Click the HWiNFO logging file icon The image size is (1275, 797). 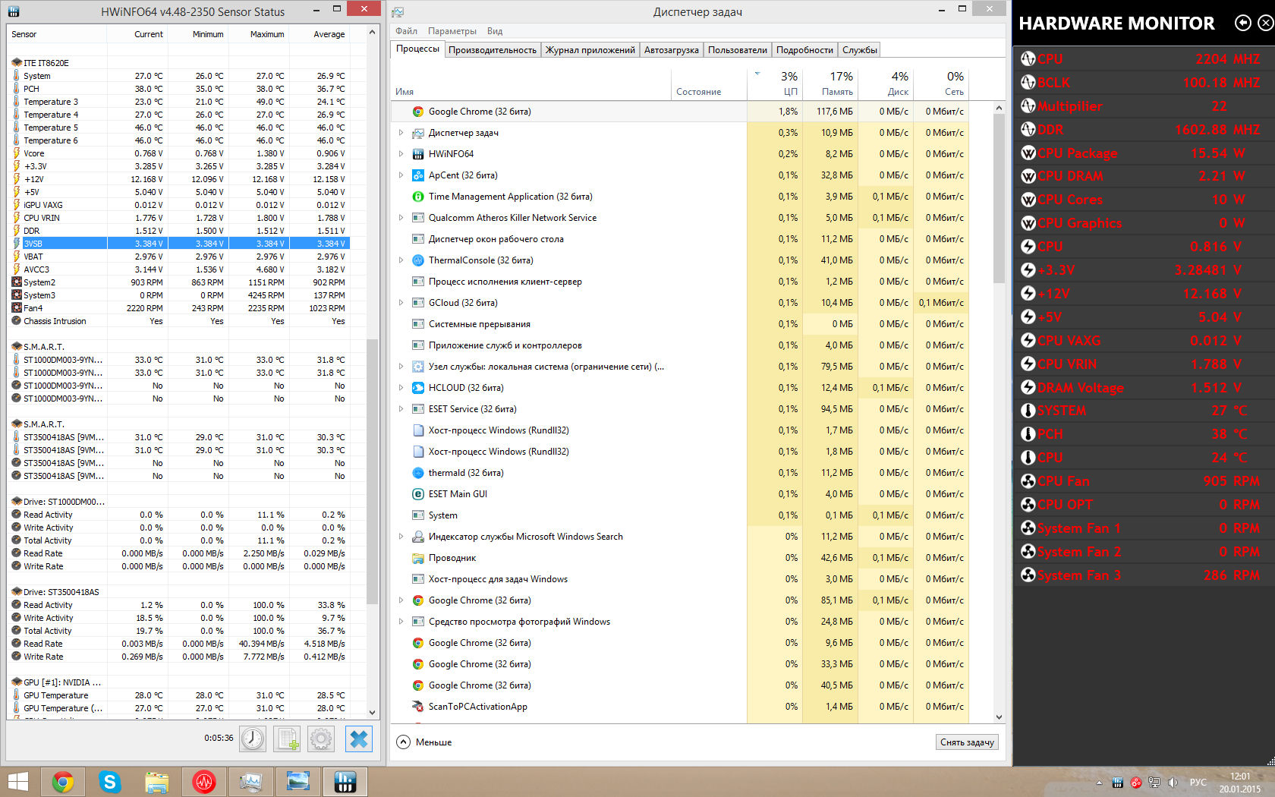(288, 739)
